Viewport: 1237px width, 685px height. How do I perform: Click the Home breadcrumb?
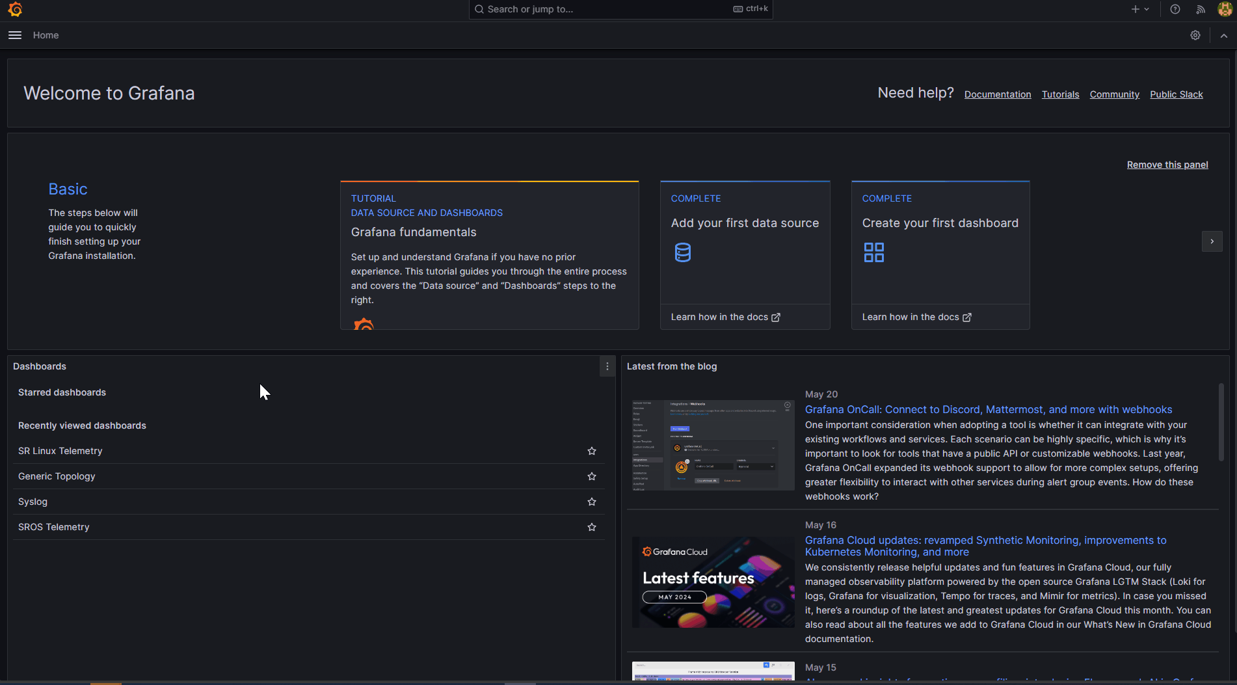46,35
